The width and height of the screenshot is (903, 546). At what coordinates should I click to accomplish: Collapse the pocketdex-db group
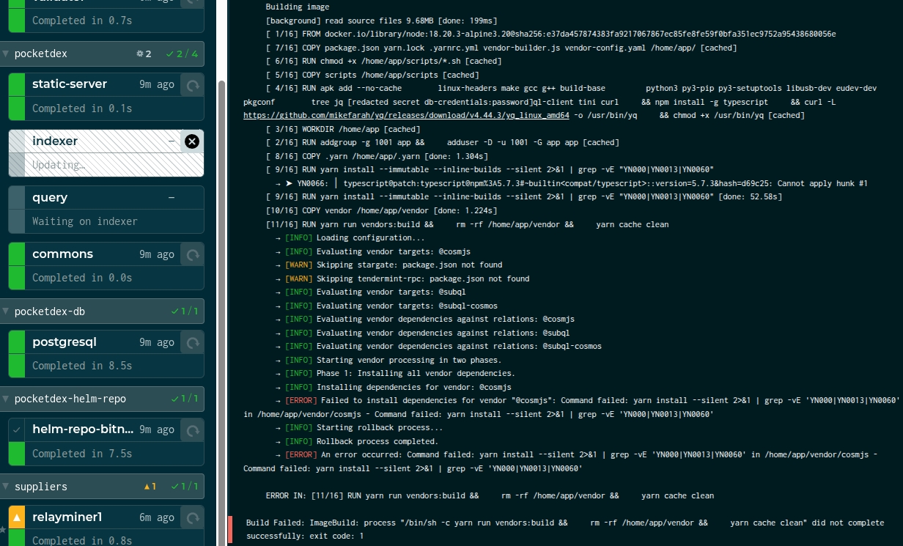(7, 311)
